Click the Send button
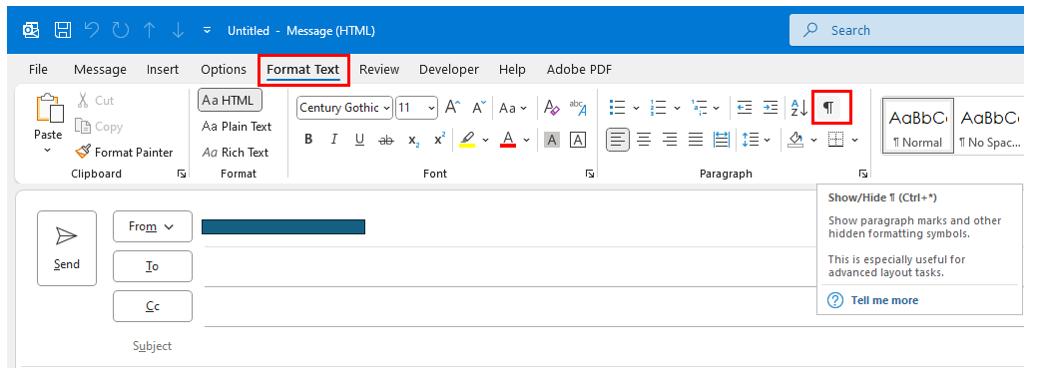 pos(67,248)
